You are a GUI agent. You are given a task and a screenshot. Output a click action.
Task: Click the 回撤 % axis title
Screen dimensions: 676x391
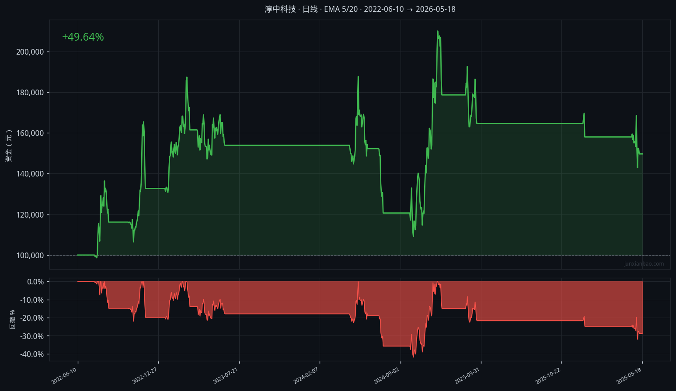tap(12, 319)
